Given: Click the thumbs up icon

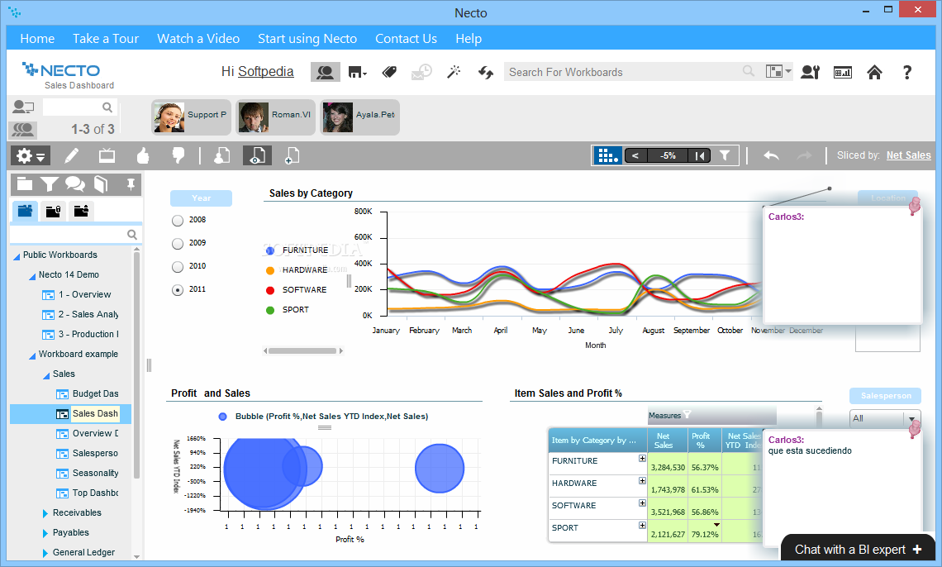Looking at the screenshot, I should coord(143,156).
